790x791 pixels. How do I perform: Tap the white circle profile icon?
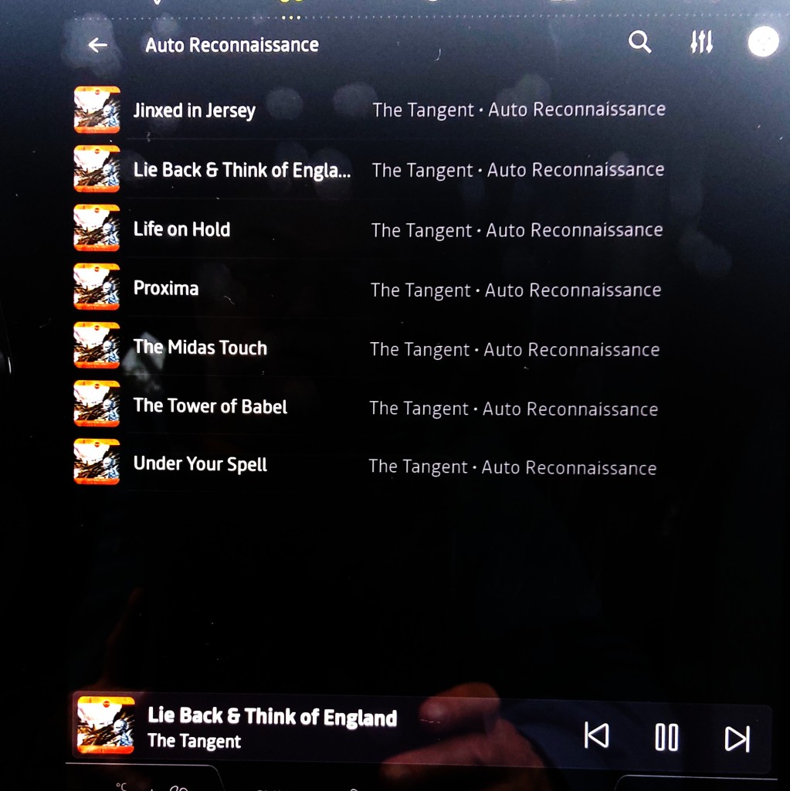(763, 42)
